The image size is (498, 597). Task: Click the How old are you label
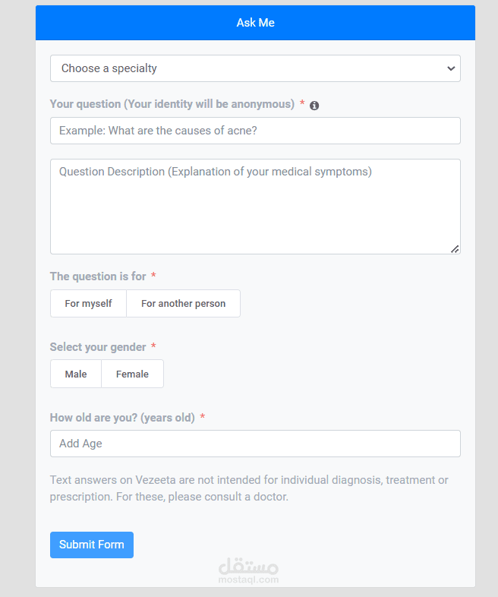pos(122,418)
